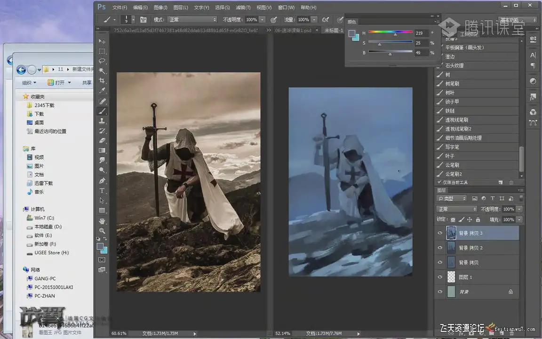The height and width of the screenshot is (339, 542).
Task: Hide the 背景 拷贝 3 layer
Action: pyautogui.click(x=440, y=233)
